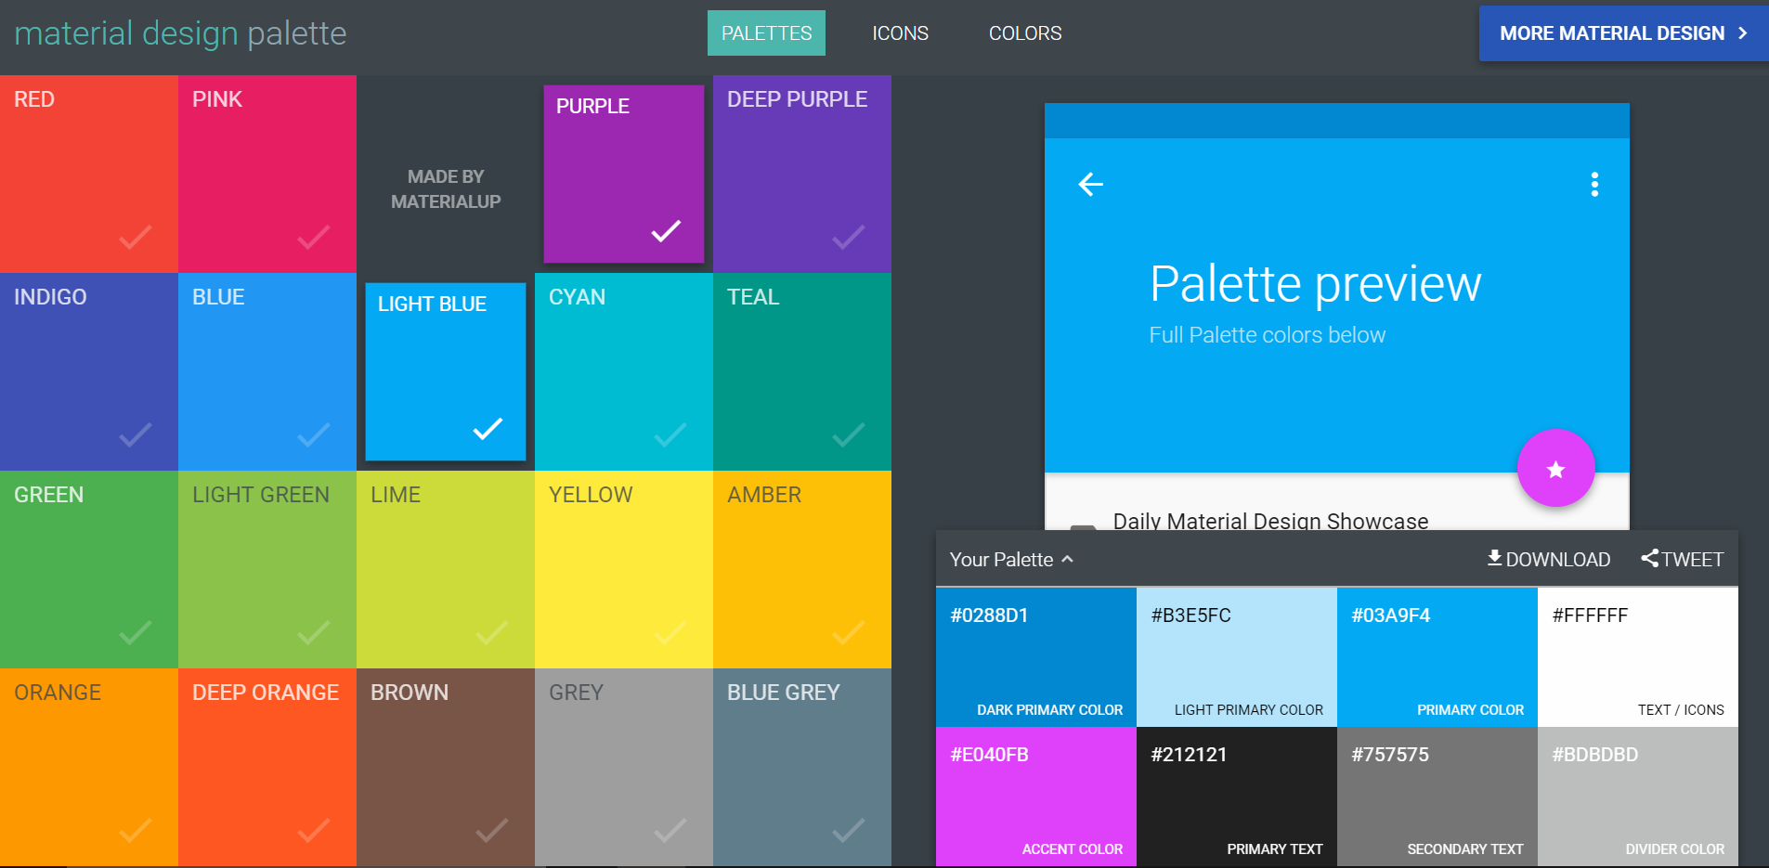Collapse the Your Palette panel
This screenshot has height=868, width=1769.
pyautogui.click(x=1011, y=559)
